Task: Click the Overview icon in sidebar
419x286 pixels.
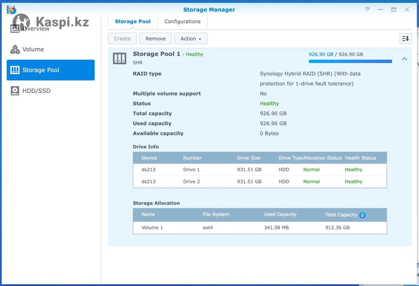Action: pyautogui.click(x=15, y=29)
